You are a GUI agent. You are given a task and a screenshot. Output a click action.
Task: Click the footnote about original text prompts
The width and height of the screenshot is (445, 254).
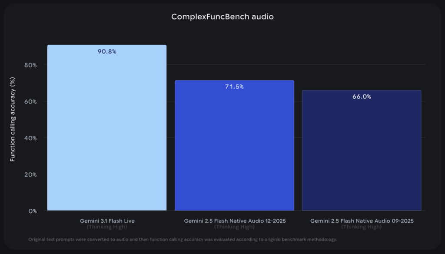[x=183, y=240]
